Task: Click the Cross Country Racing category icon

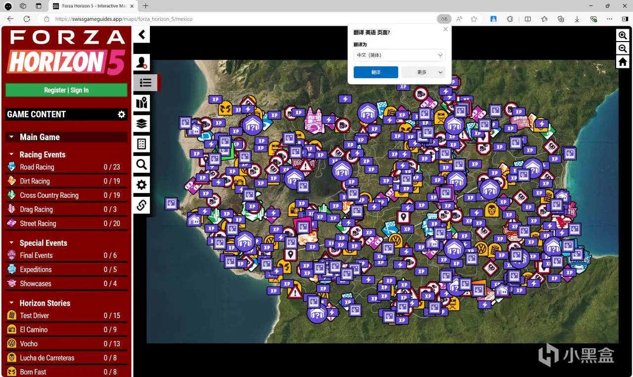Action: tap(11, 195)
